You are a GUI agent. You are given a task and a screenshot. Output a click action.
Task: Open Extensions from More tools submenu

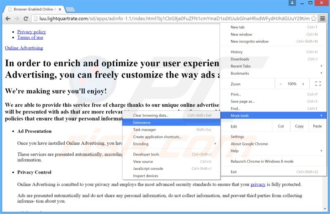(x=171, y=123)
